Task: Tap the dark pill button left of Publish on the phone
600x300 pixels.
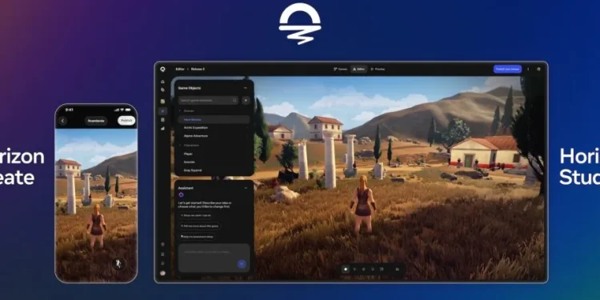Action: pyautogui.click(x=96, y=121)
